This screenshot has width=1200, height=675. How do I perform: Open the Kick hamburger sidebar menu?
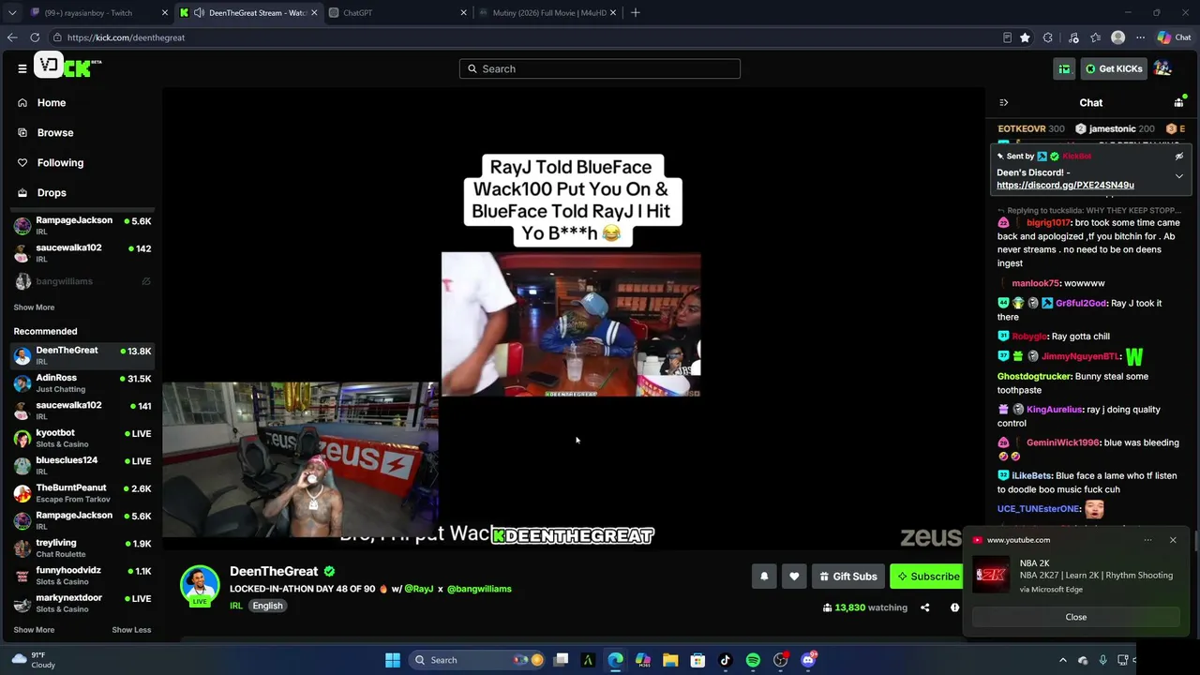(x=22, y=68)
